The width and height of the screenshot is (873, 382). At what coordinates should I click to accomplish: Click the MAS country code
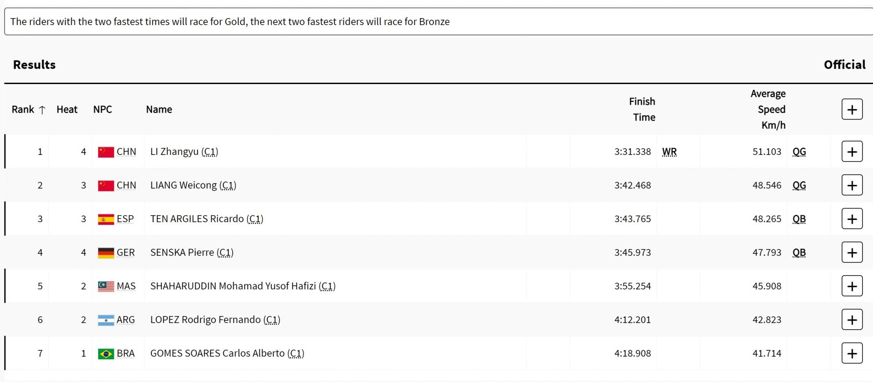pos(126,286)
